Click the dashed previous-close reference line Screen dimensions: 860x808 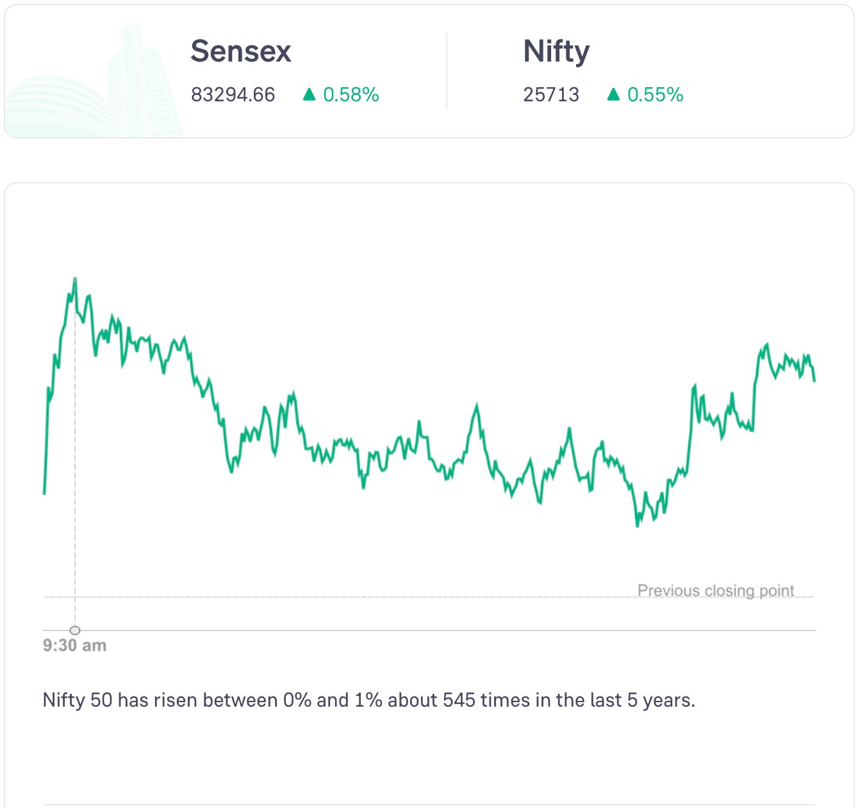click(320, 597)
